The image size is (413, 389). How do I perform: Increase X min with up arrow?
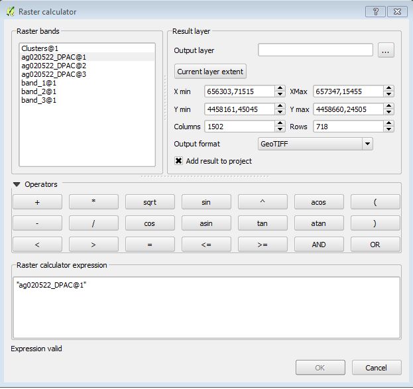coord(280,89)
